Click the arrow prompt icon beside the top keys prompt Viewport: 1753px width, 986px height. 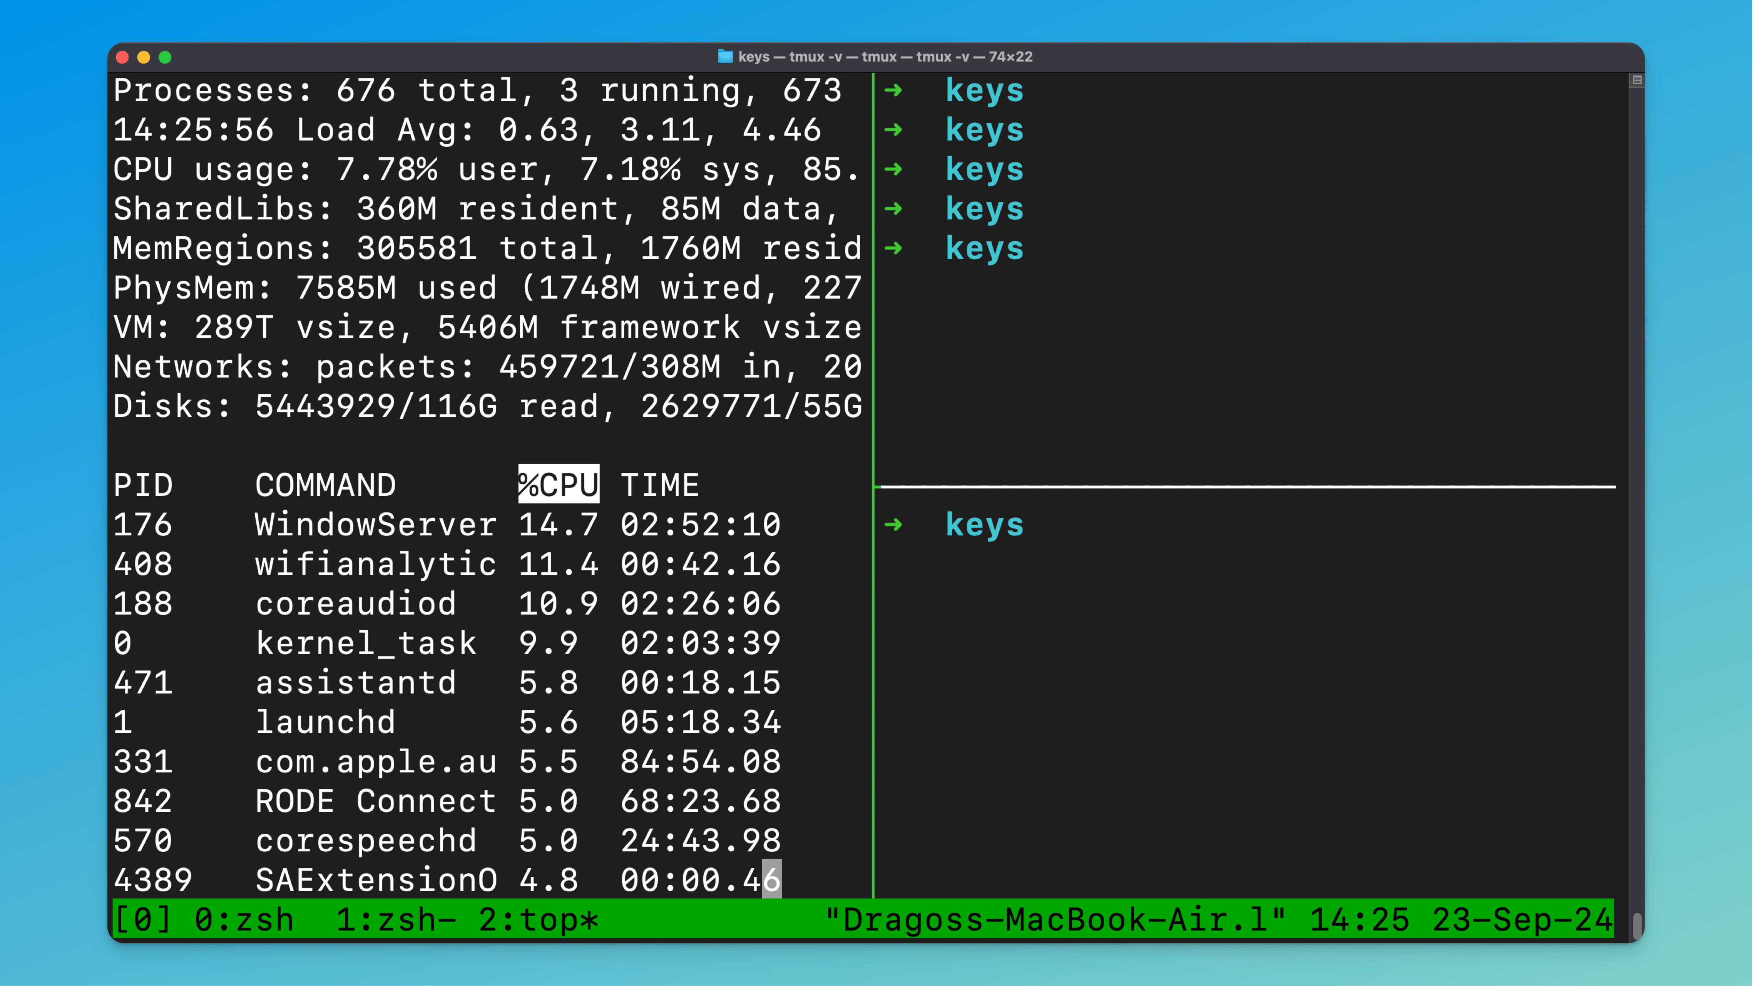pyautogui.click(x=893, y=90)
